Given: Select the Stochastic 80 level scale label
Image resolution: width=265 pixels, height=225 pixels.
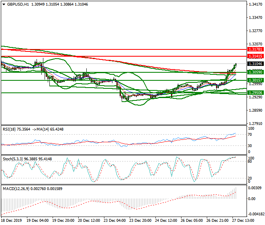Looking at the screenshot, I should point(250,162).
